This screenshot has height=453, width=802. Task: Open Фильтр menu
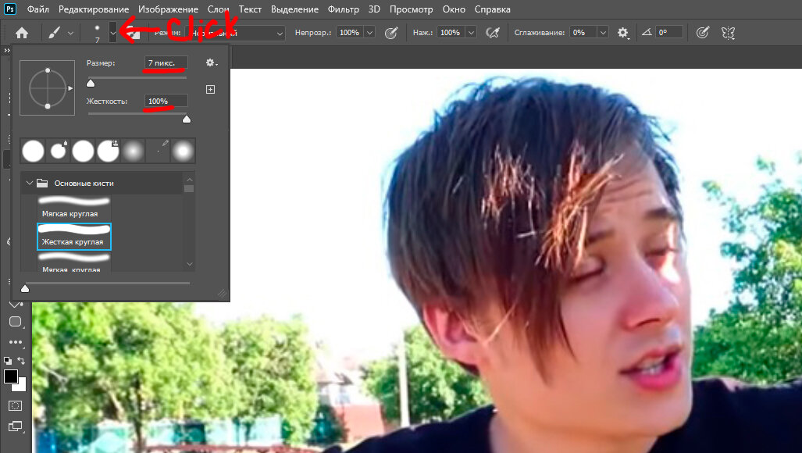(x=343, y=9)
